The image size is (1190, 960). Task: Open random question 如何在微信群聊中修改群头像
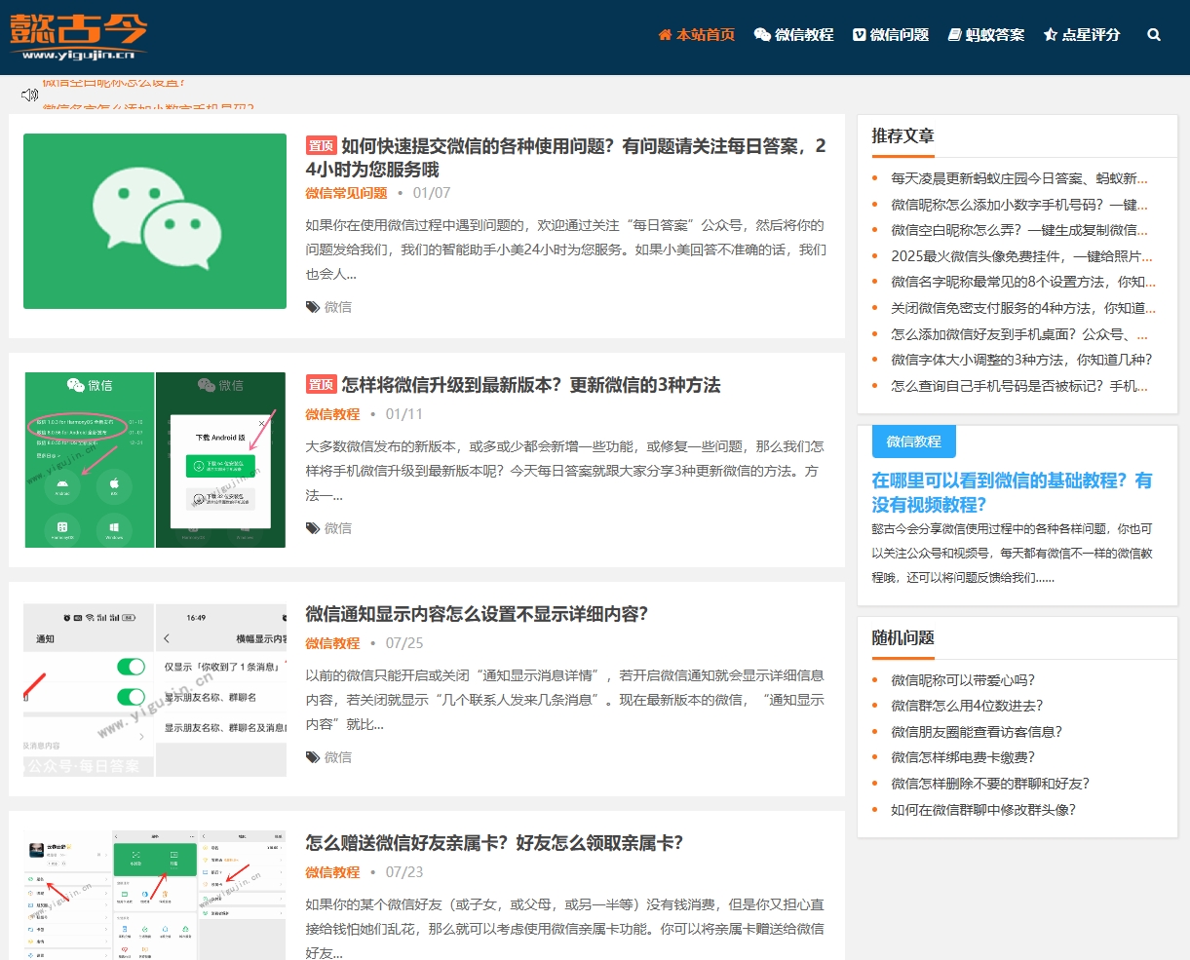(982, 810)
